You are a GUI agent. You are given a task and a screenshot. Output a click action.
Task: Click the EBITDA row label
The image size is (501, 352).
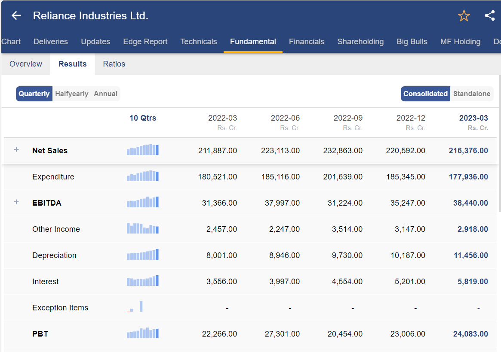pos(46,203)
